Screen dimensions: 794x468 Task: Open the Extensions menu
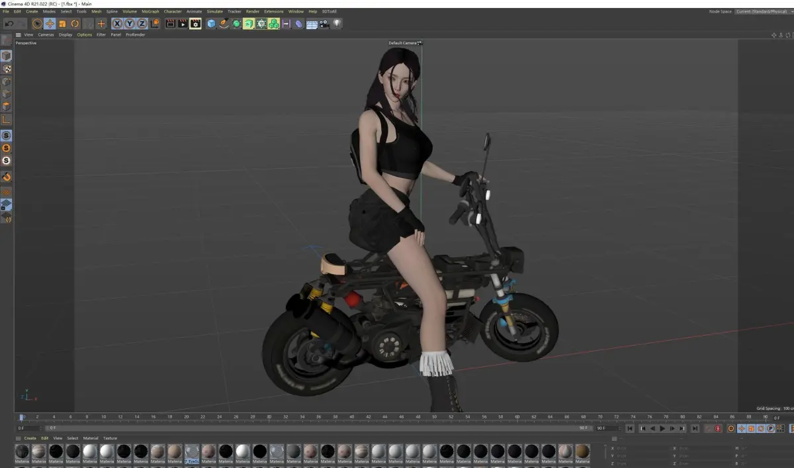coord(273,11)
